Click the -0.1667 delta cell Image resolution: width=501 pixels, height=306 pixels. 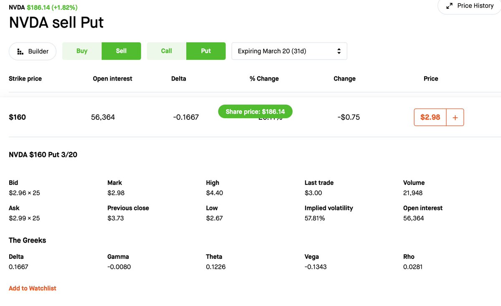point(186,117)
